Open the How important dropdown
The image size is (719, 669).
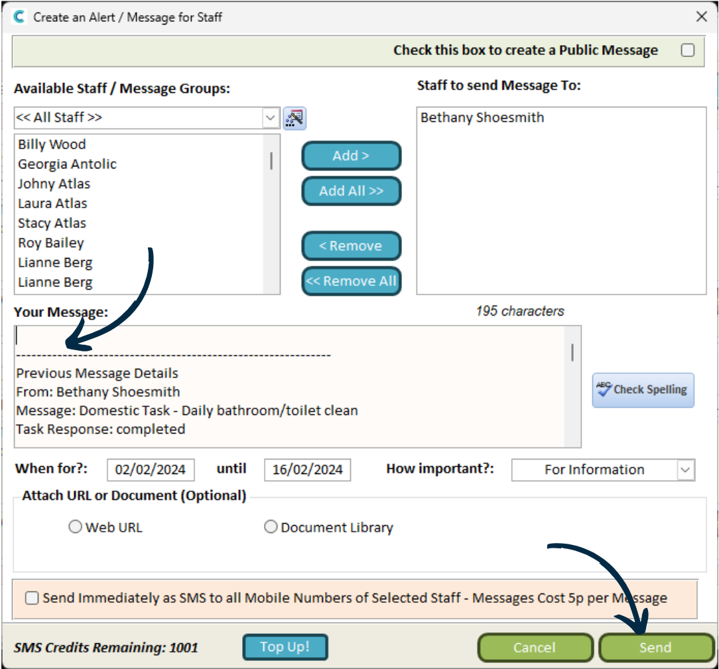pyautogui.click(x=685, y=469)
